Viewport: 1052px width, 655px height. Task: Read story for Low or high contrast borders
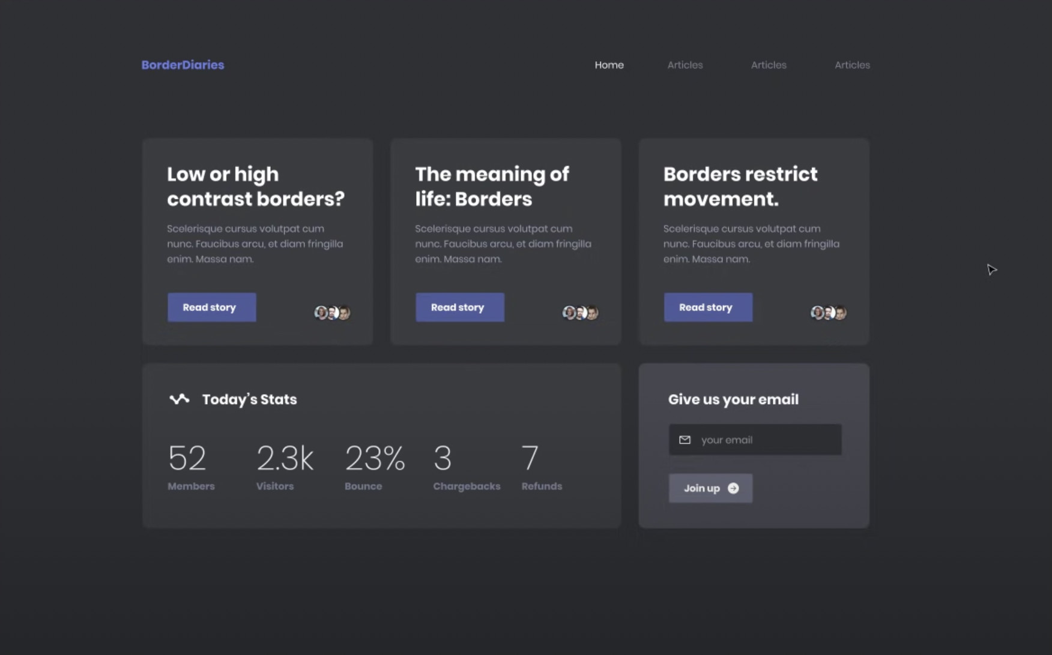[211, 307]
